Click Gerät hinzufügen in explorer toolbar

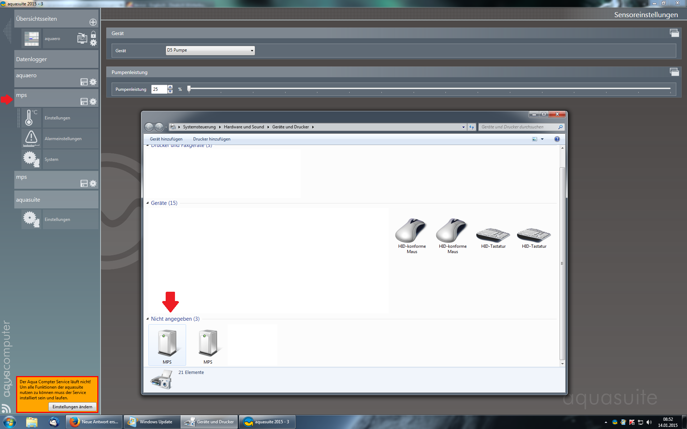coord(166,139)
